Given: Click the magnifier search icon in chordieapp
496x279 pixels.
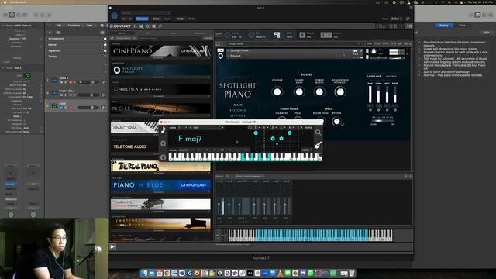Looking at the screenshot, I should 318,133.
